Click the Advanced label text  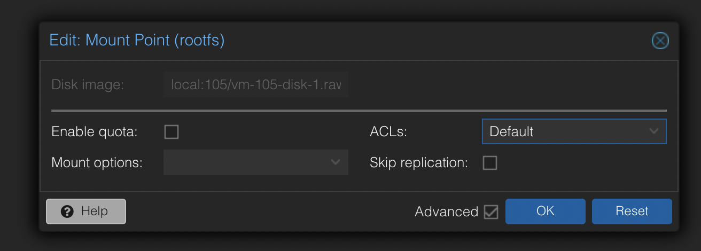click(x=447, y=212)
